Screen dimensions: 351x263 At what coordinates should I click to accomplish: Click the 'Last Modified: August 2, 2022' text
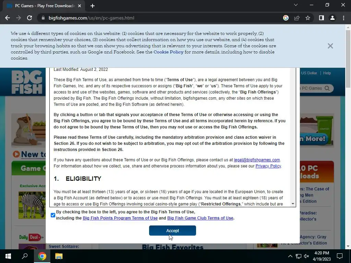[x=81, y=70]
